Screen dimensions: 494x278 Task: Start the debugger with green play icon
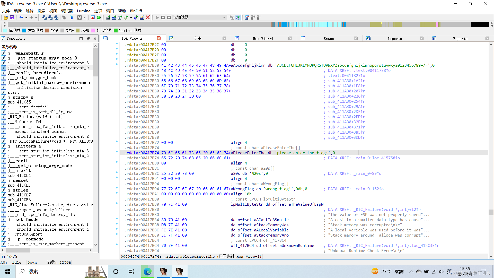click(x=157, y=18)
